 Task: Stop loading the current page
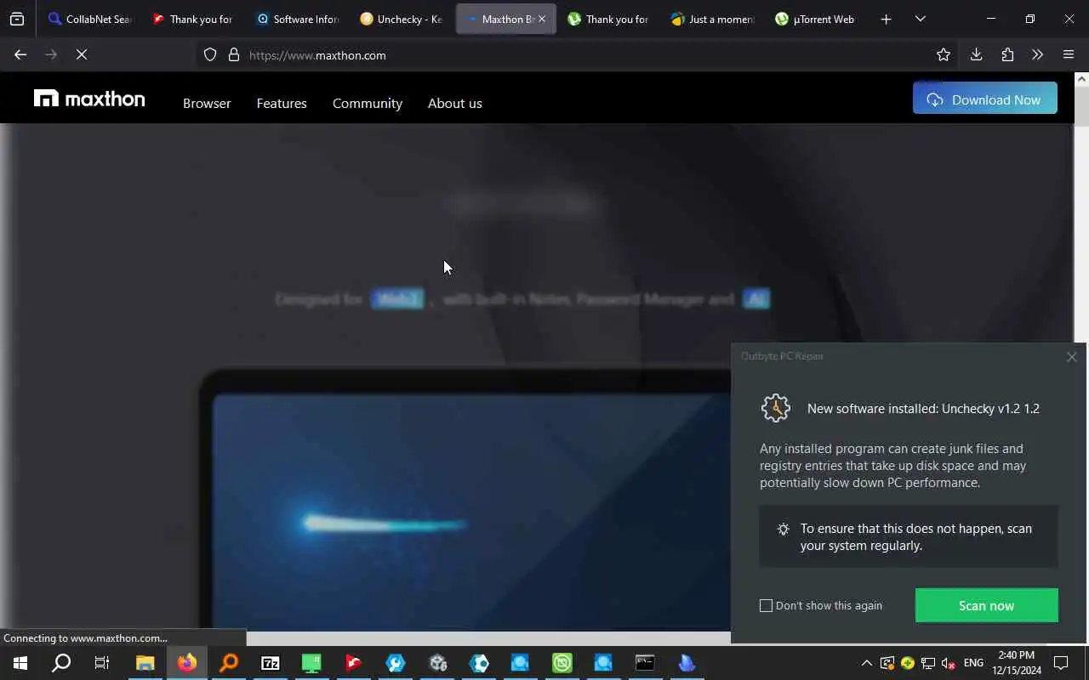click(x=82, y=54)
